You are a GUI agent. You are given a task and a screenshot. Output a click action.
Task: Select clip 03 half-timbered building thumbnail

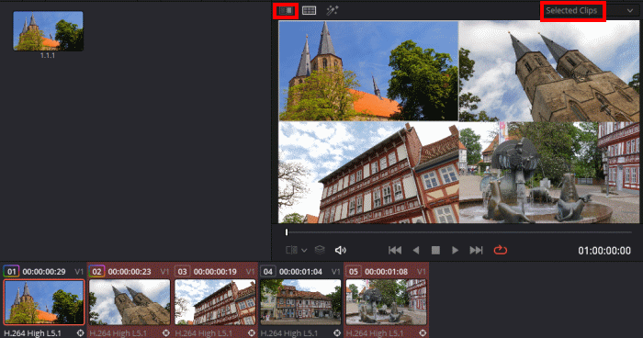(215, 302)
